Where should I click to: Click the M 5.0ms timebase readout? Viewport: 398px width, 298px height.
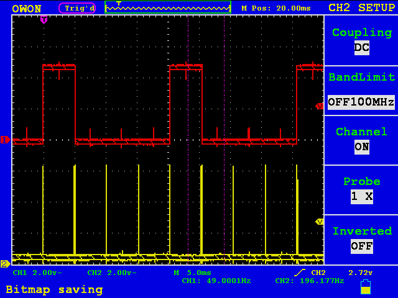point(192,273)
